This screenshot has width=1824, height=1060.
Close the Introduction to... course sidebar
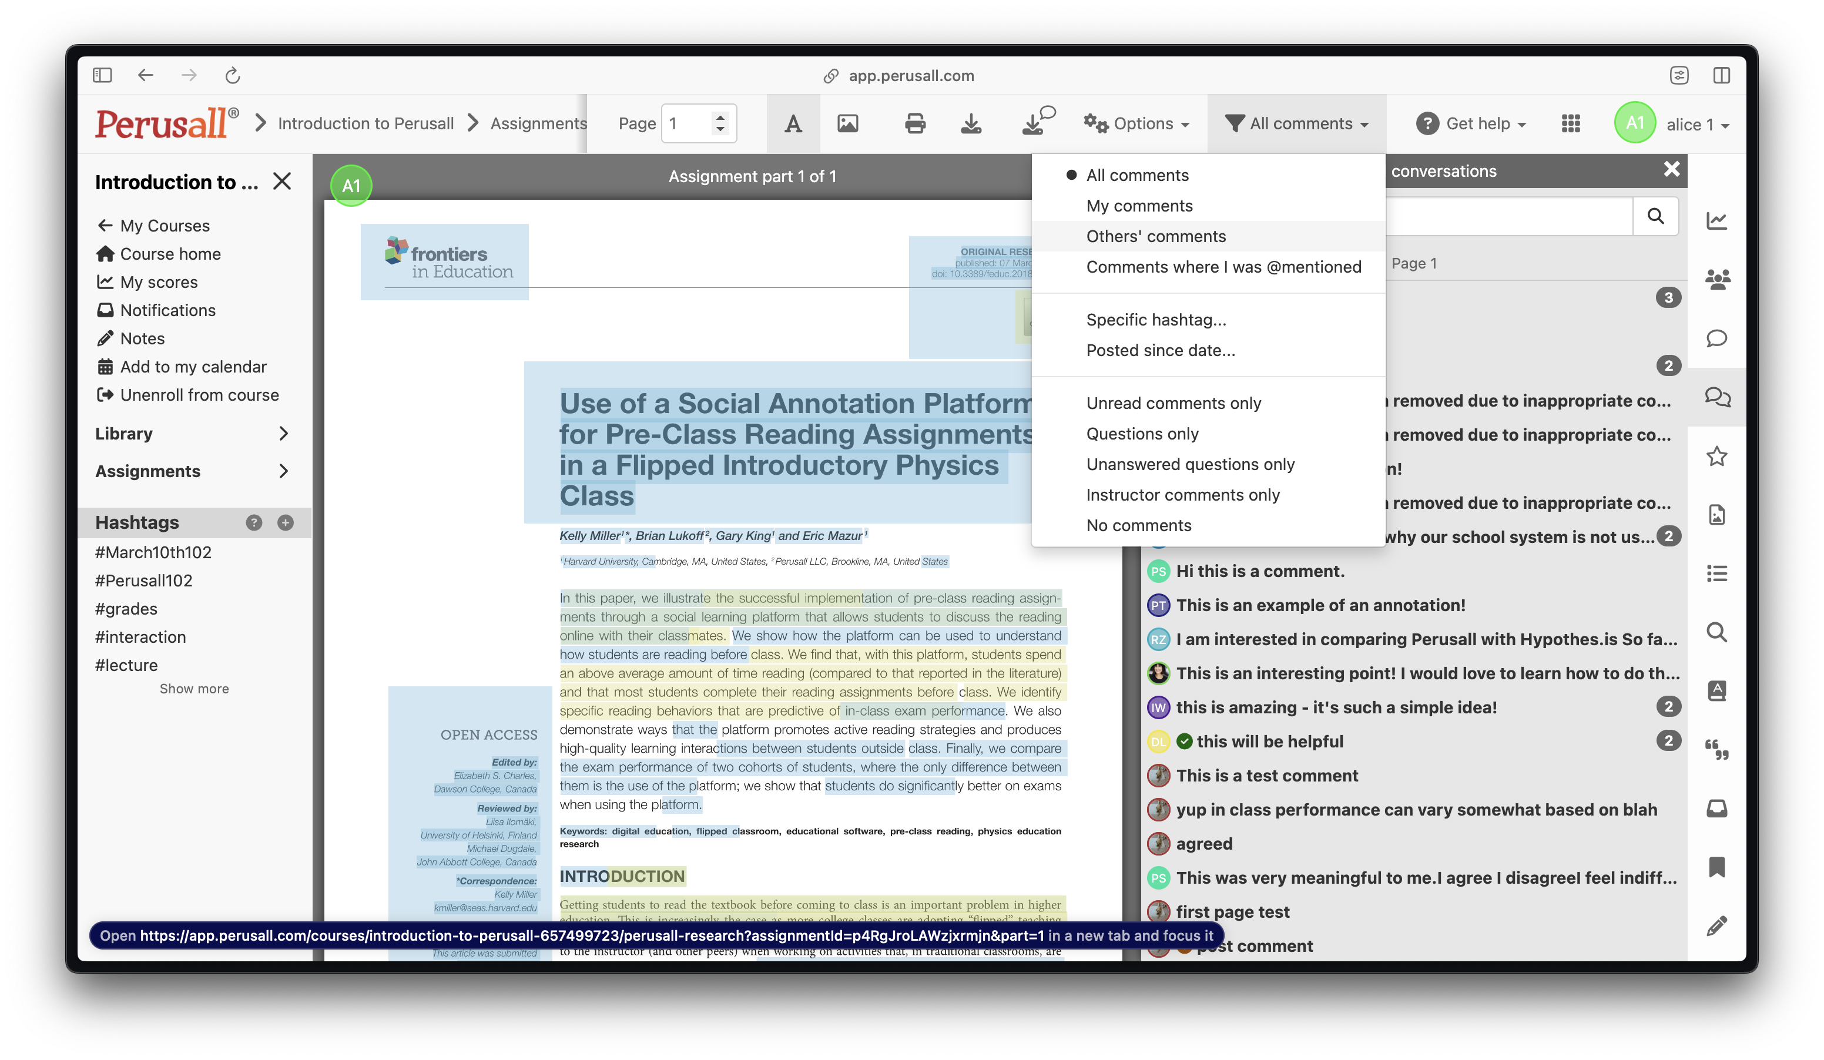pos(282,181)
